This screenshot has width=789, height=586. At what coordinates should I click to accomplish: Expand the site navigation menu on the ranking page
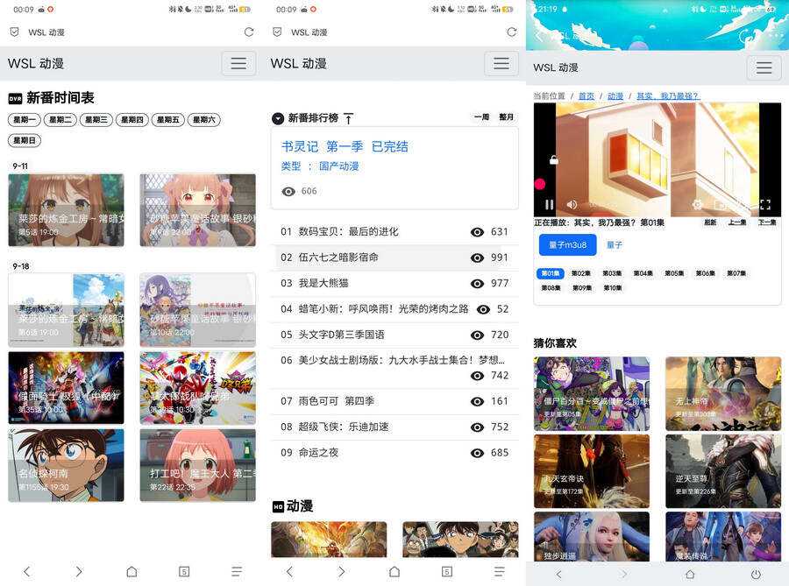[x=501, y=63]
